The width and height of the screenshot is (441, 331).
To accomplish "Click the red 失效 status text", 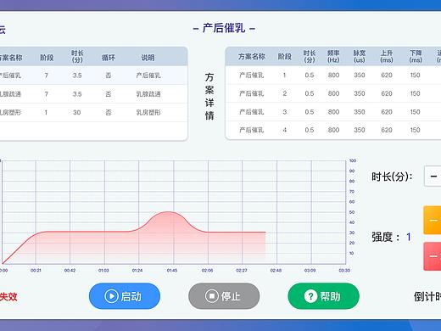I will point(8,297).
